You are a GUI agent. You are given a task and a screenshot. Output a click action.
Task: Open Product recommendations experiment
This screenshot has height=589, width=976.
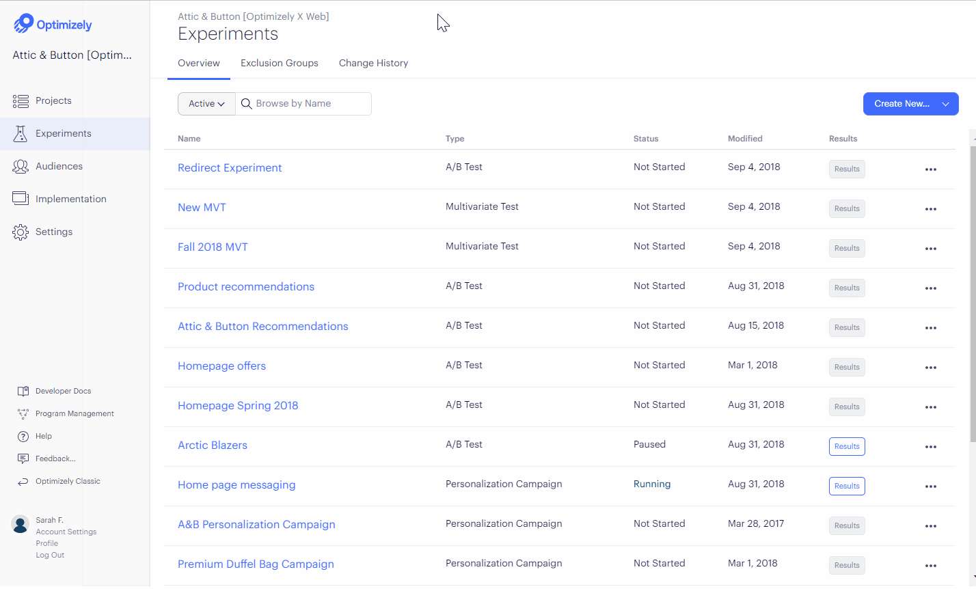coord(246,287)
